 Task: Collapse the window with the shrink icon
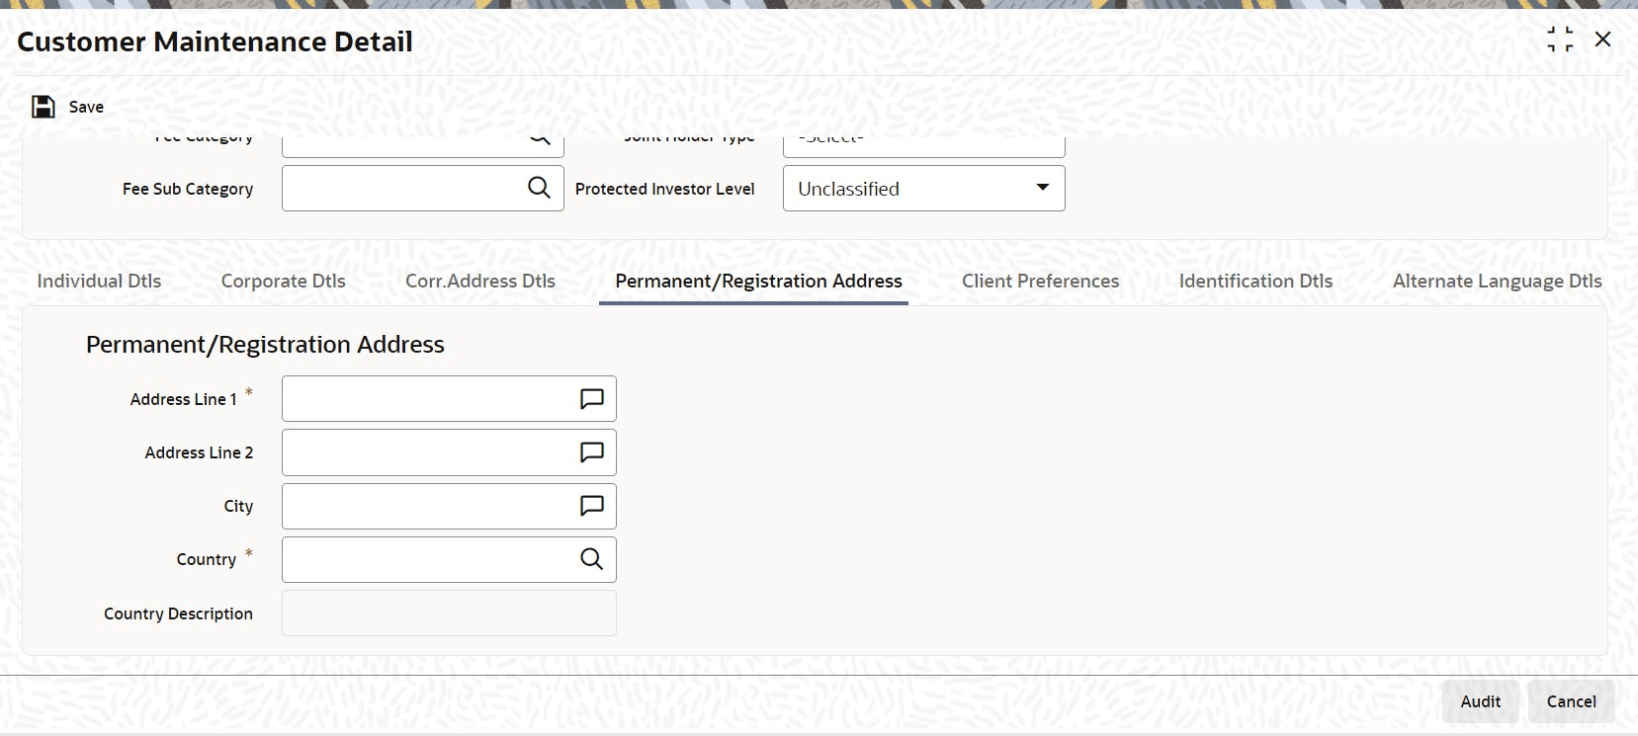tap(1560, 40)
